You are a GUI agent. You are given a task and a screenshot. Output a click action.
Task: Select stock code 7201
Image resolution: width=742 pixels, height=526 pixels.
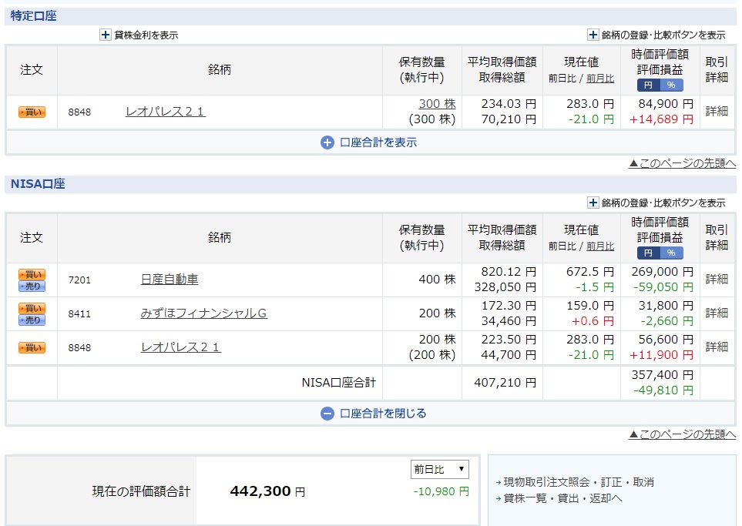point(79,280)
